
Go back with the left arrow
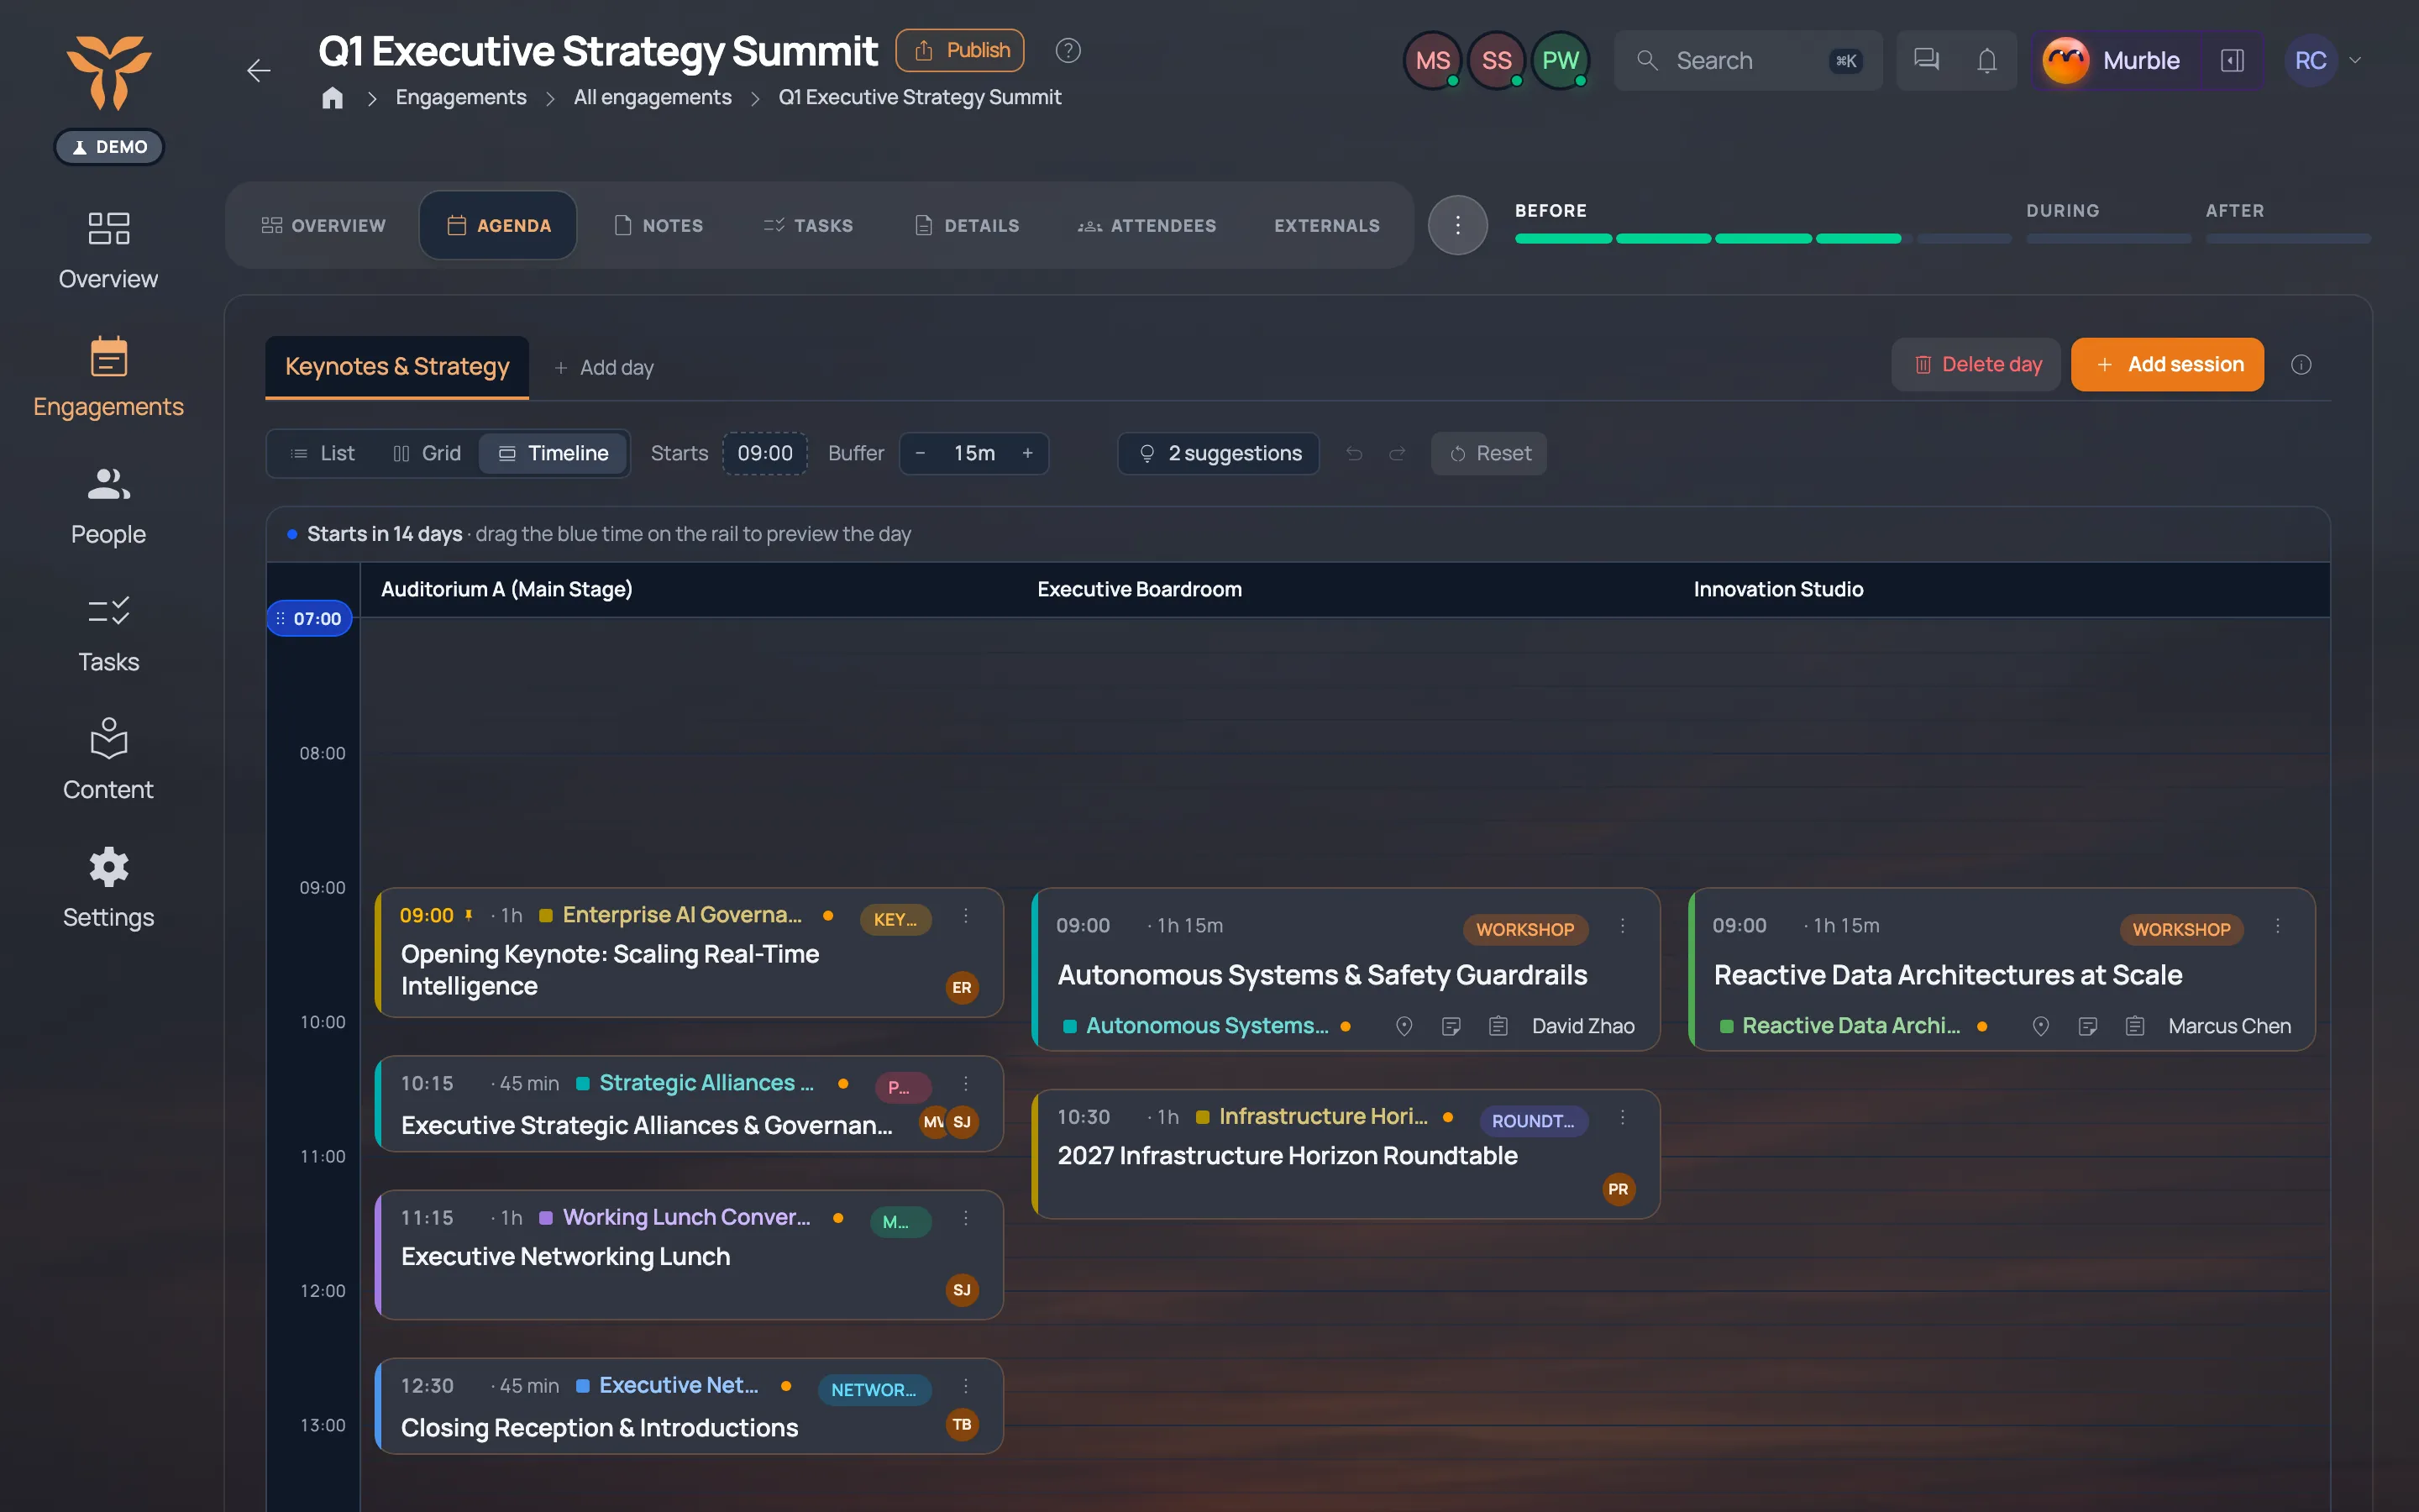(259, 70)
